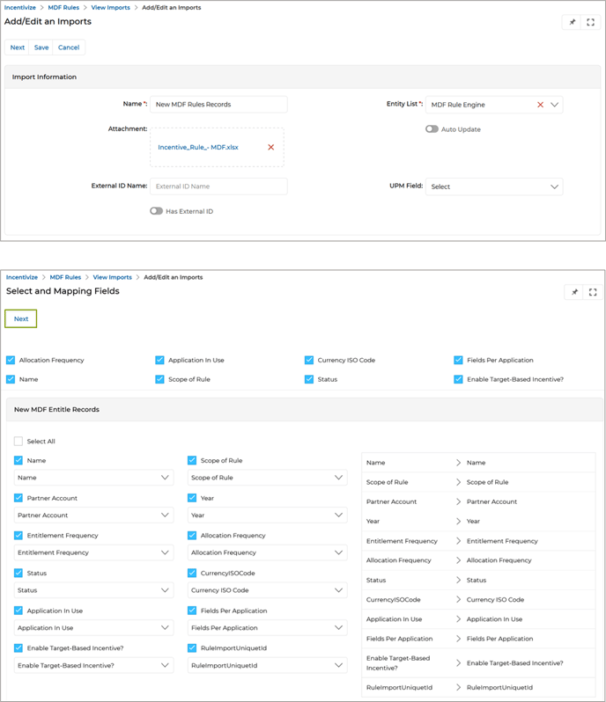
Task: Open View Imports in lower breadcrumb
Action: pyautogui.click(x=112, y=277)
